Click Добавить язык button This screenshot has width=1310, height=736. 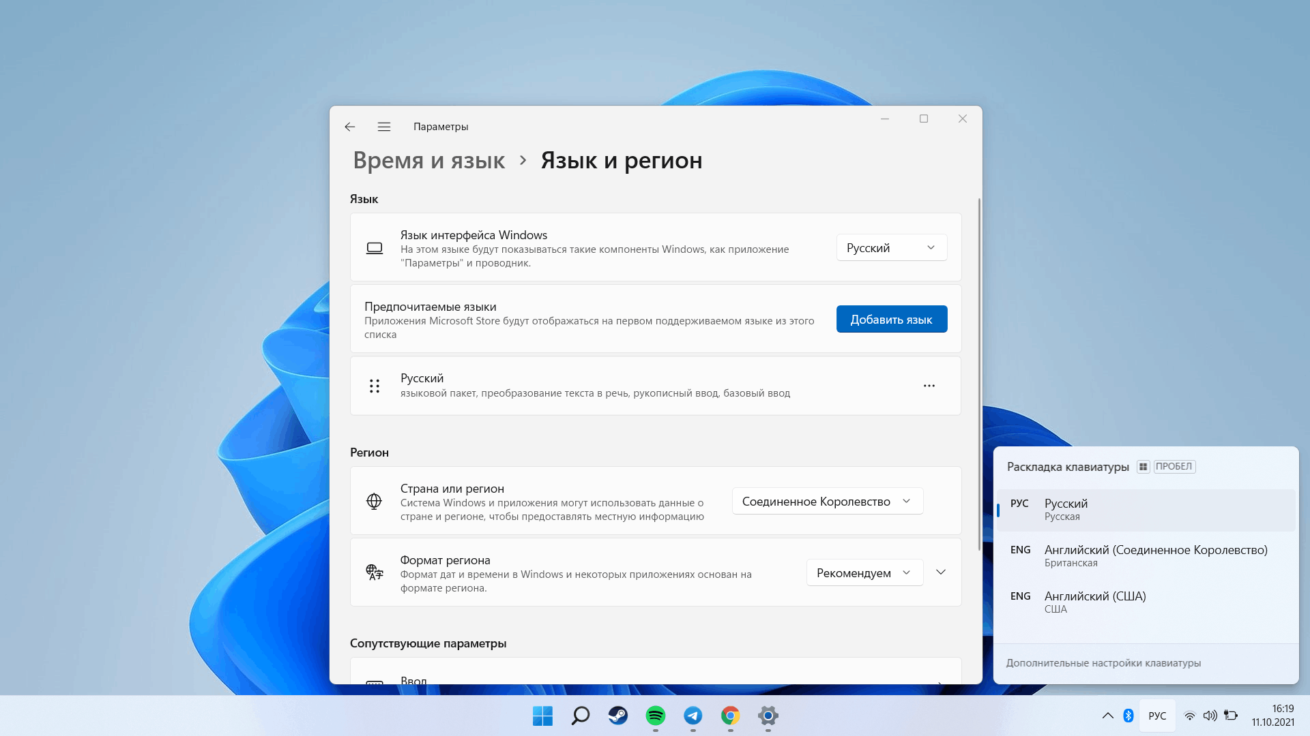892,318
